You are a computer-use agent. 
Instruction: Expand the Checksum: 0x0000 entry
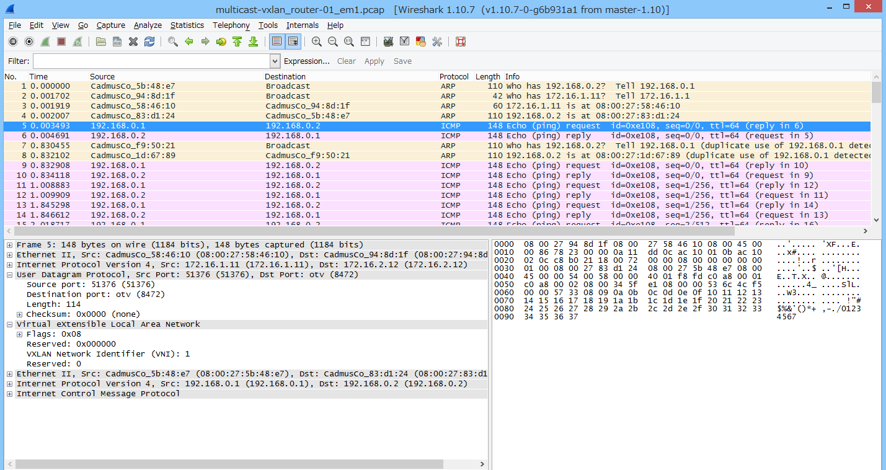coord(19,314)
